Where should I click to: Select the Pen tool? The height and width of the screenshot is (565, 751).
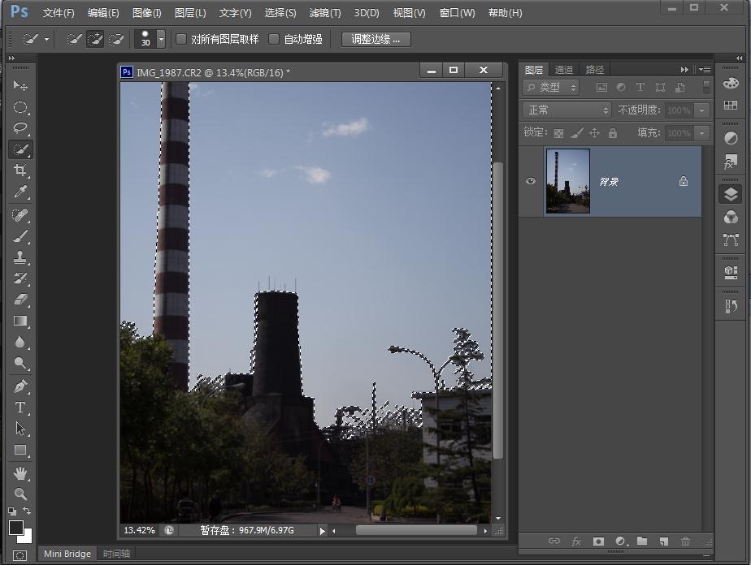[20, 386]
